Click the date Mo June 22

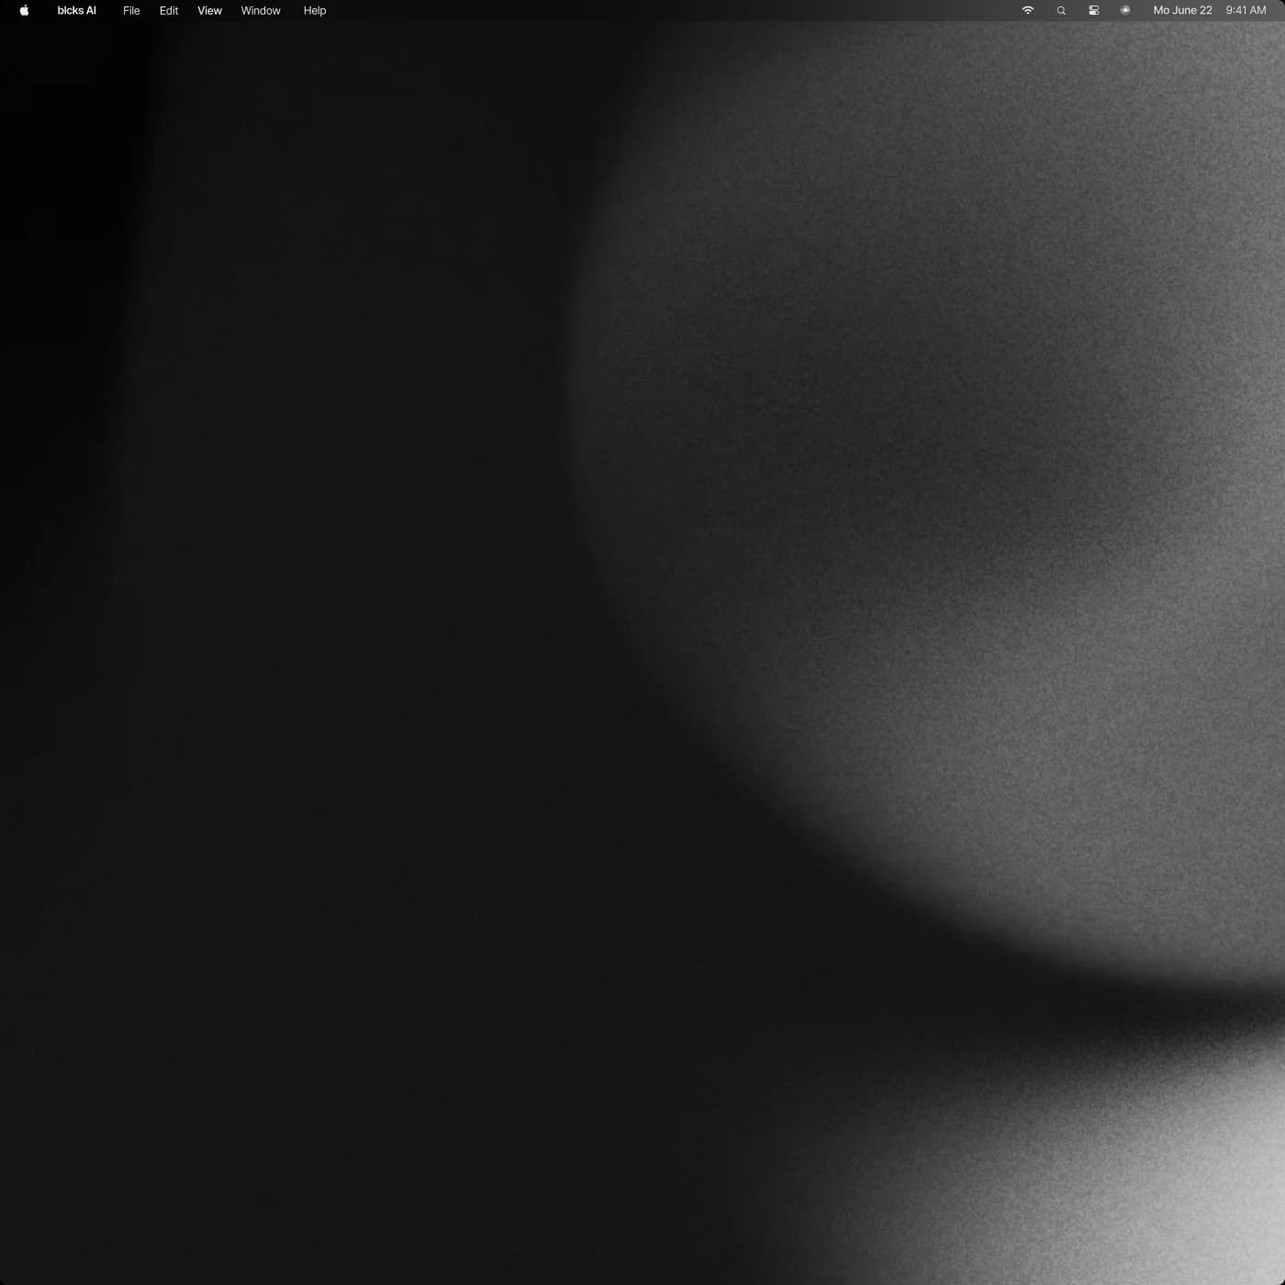pos(1182,10)
